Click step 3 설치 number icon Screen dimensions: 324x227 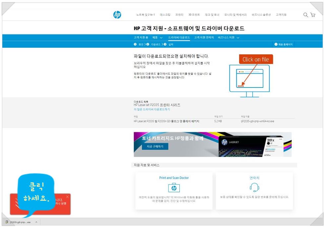pos(165,44)
